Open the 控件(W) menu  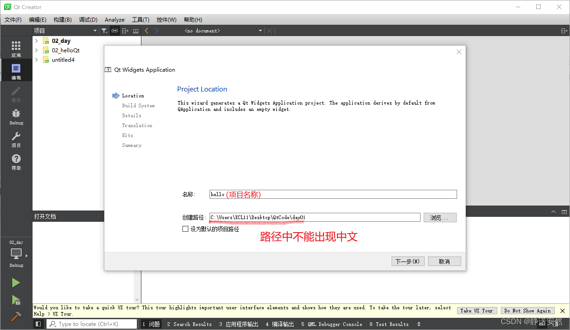[167, 19]
